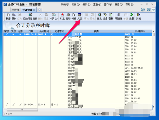The width and height of the screenshot is (159, 120).
Task: Open the 流量 cash flow tool
Action: click(131, 17)
